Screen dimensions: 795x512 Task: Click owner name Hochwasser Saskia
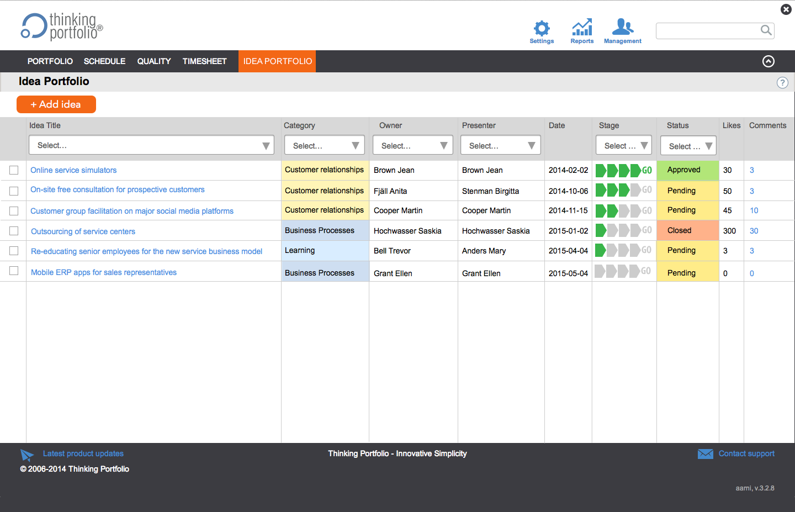407,231
